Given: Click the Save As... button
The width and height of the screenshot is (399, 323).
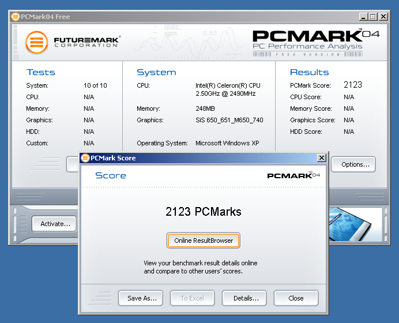Looking at the screenshot, I should (141, 298).
